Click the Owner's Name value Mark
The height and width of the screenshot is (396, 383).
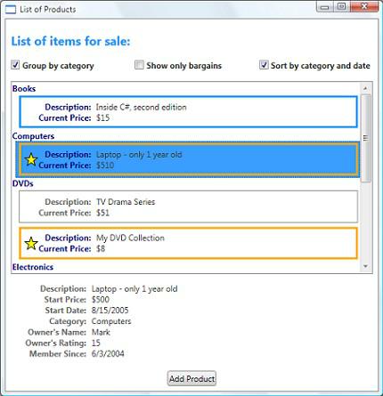(x=101, y=332)
